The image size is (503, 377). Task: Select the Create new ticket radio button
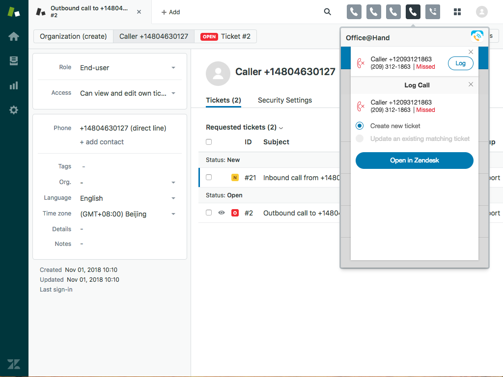(x=360, y=126)
